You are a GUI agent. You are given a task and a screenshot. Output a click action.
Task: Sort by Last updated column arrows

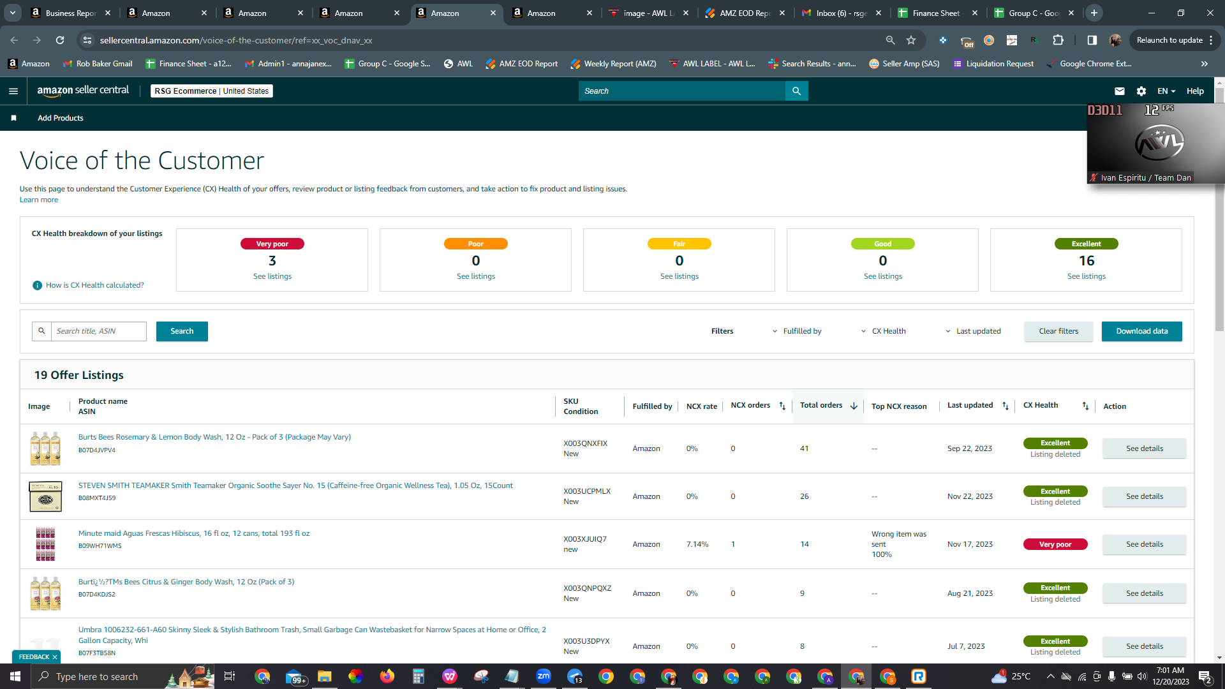point(1006,406)
